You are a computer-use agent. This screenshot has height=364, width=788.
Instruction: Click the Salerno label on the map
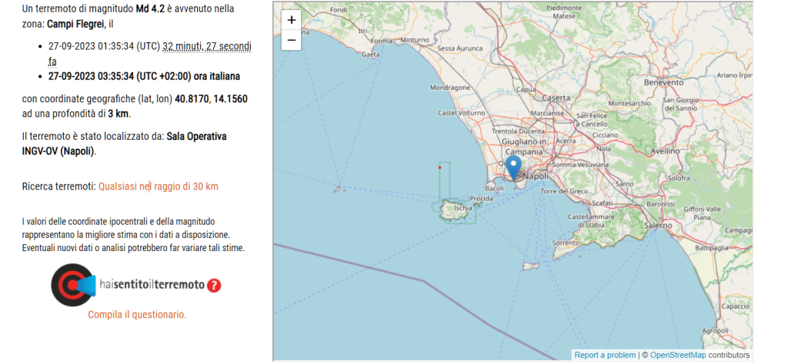(657, 226)
